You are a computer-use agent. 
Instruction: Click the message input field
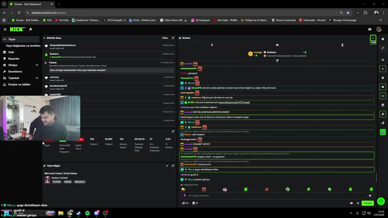(277, 196)
